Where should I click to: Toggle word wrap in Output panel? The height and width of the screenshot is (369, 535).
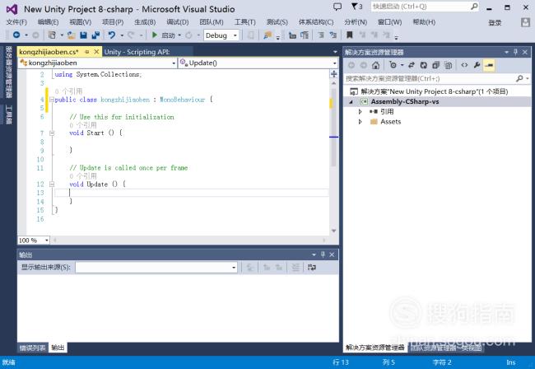pos(311,267)
